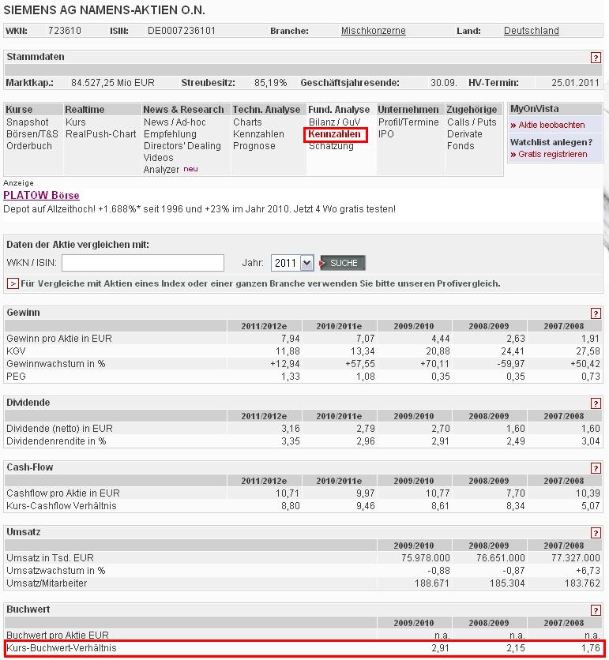Open Videos under News & Research
This screenshot has width=609, height=660.
pyautogui.click(x=158, y=157)
